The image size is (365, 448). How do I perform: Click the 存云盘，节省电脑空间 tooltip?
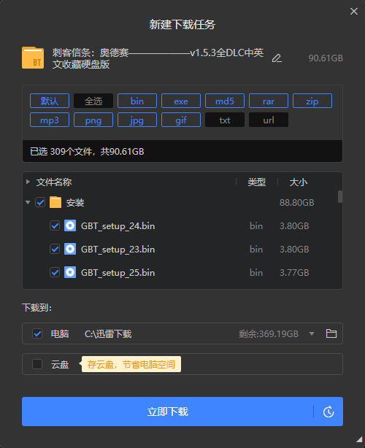[x=131, y=364]
